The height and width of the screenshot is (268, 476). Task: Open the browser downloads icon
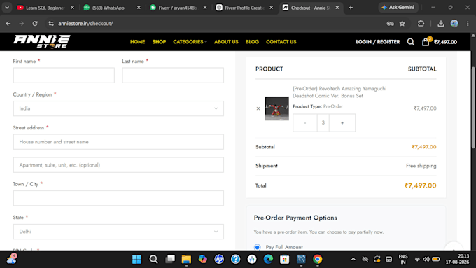pos(441,23)
